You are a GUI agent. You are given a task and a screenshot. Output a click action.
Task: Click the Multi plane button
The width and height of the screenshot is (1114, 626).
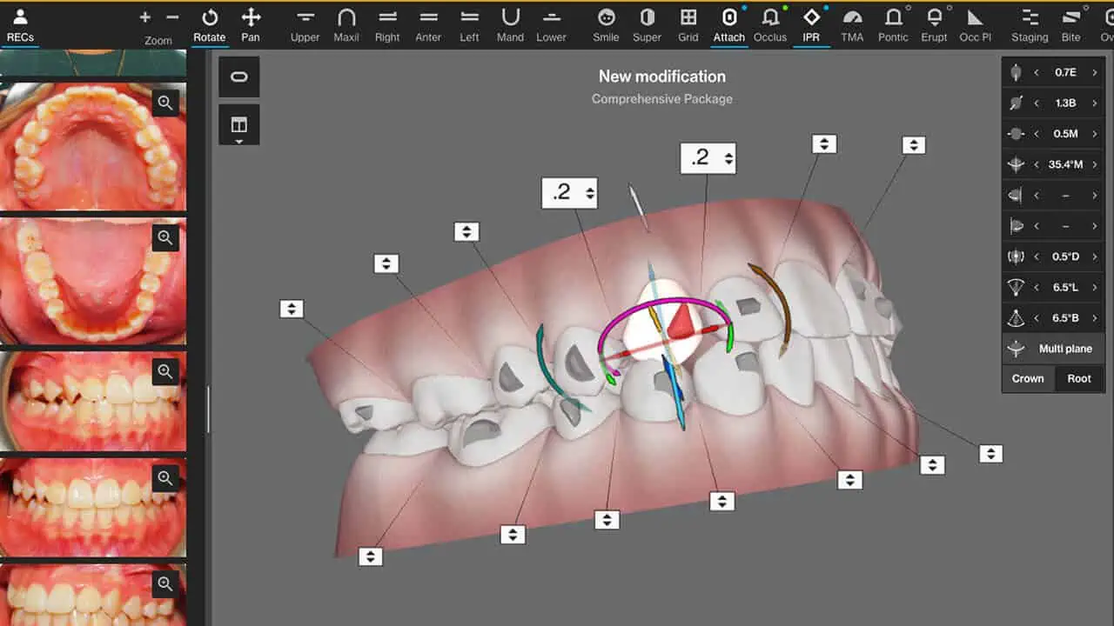tap(1053, 348)
